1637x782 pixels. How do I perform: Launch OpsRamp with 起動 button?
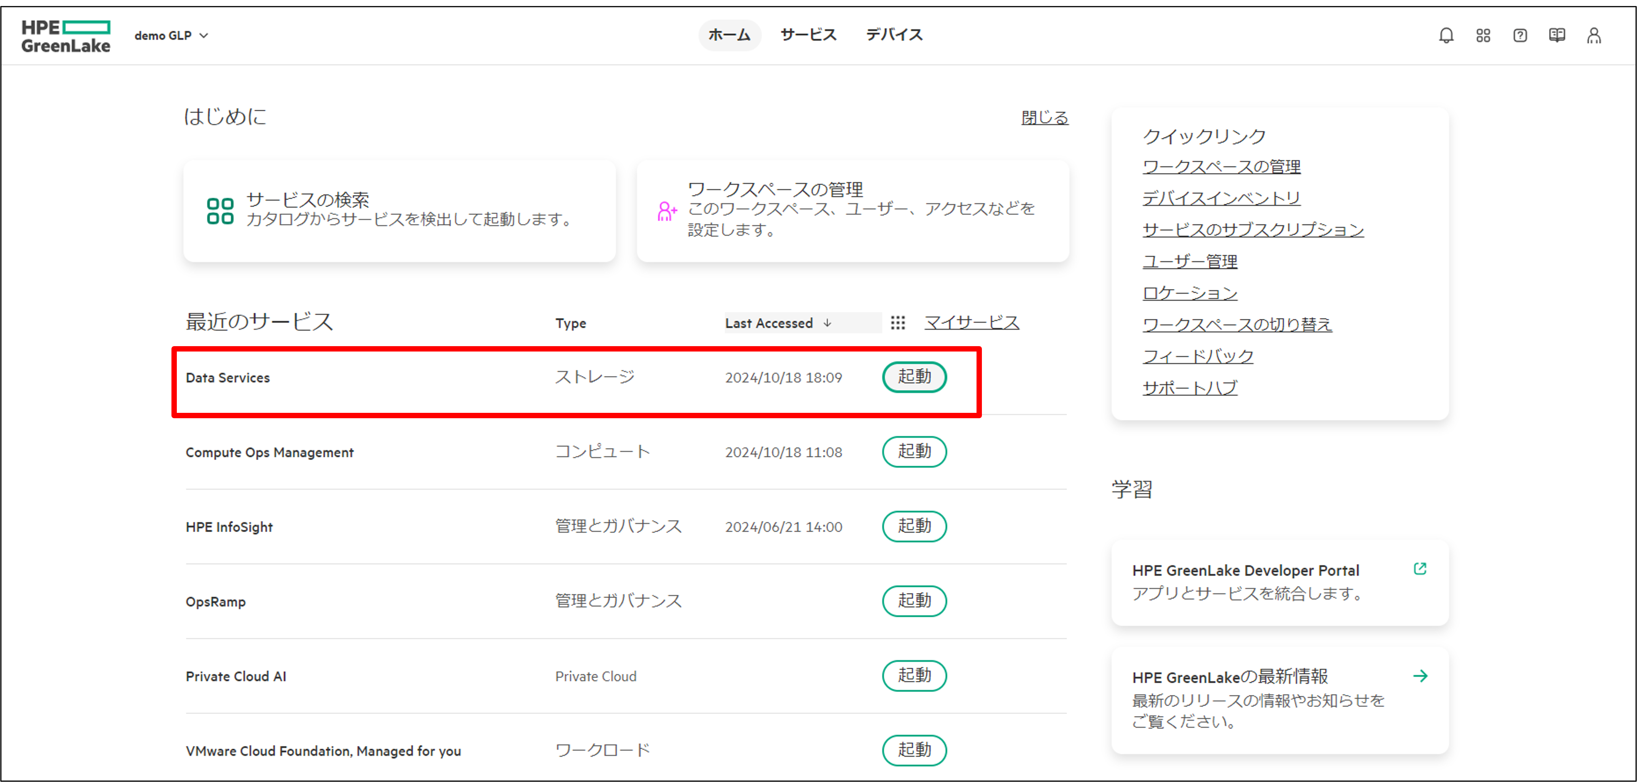coord(914,600)
